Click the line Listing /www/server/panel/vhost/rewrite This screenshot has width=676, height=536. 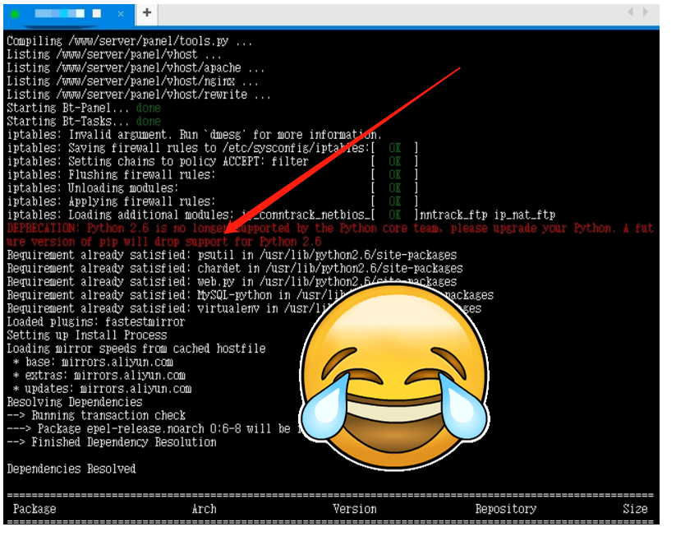(x=138, y=95)
